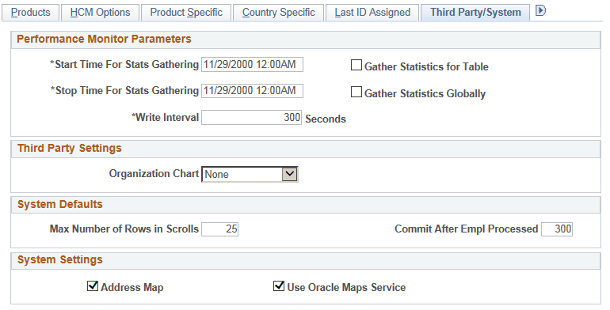Click the Seconds label

click(326, 119)
